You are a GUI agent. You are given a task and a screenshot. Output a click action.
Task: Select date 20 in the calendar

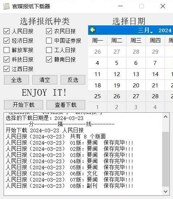[136, 85]
